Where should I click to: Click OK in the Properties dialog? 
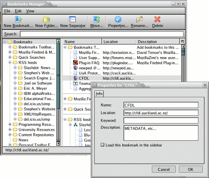click(191, 169)
